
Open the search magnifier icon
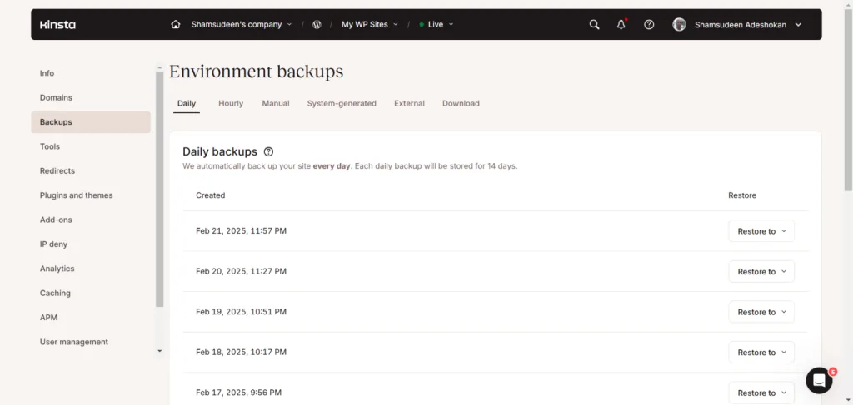(x=594, y=24)
